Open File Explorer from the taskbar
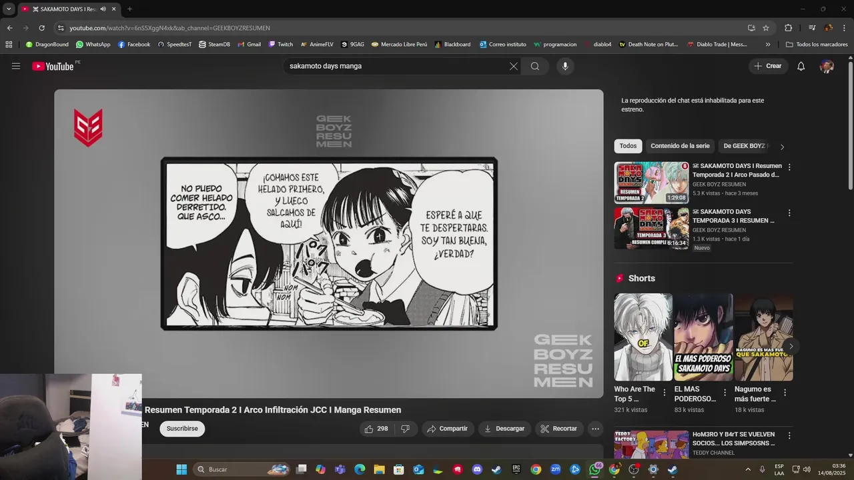854x480 pixels. 379,469
